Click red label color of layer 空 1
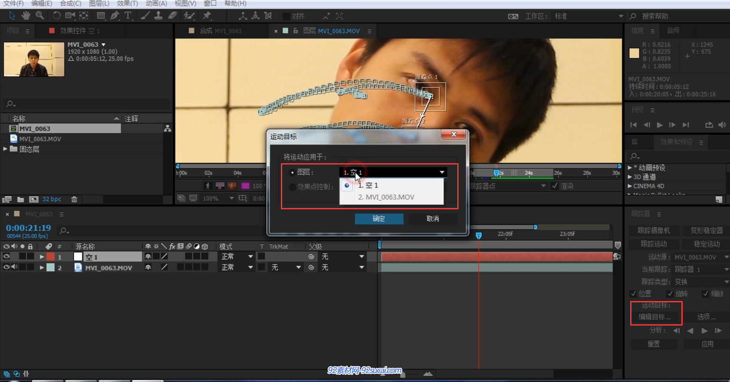The width and height of the screenshot is (730, 382). pyautogui.click(x=51, y=256)
